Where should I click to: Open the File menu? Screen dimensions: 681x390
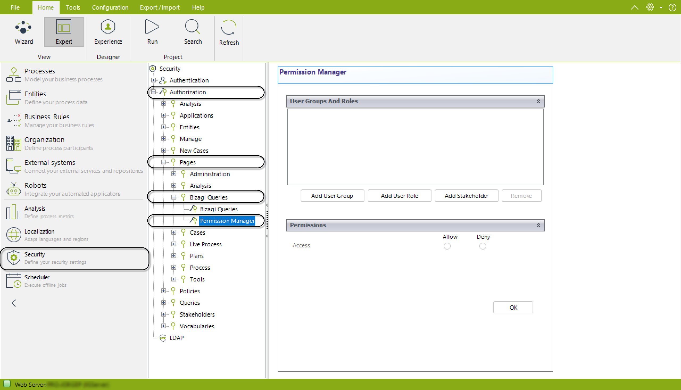point(15,7)
